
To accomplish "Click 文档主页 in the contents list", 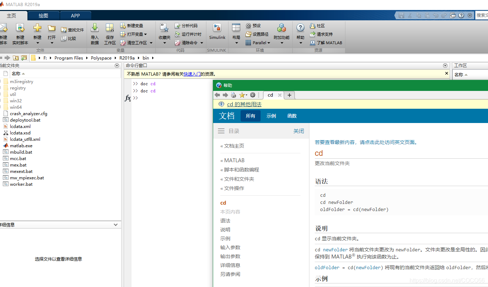I will 234,146.
